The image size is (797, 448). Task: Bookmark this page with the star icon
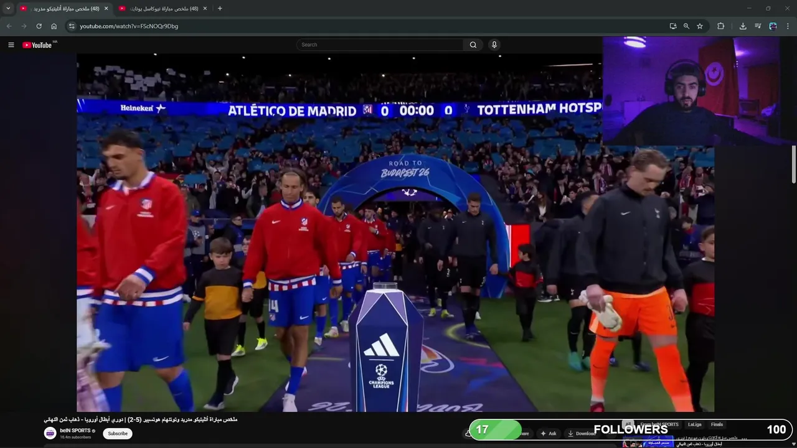coord(700,26)
